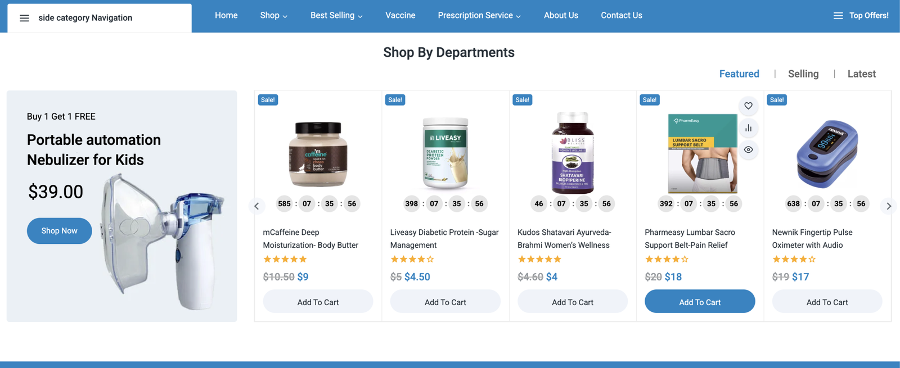The image size is (900, 368).
Task: Expand the Shop dropdown menu
Action: 274,16
